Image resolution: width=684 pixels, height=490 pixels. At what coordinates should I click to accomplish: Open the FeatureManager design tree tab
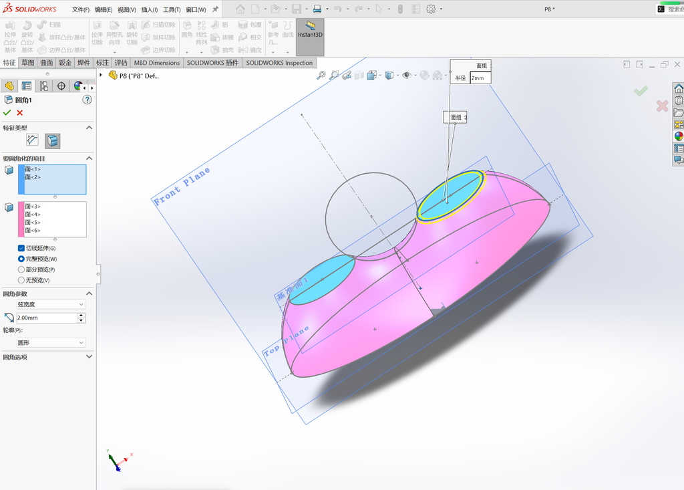(x=9, y=86)
